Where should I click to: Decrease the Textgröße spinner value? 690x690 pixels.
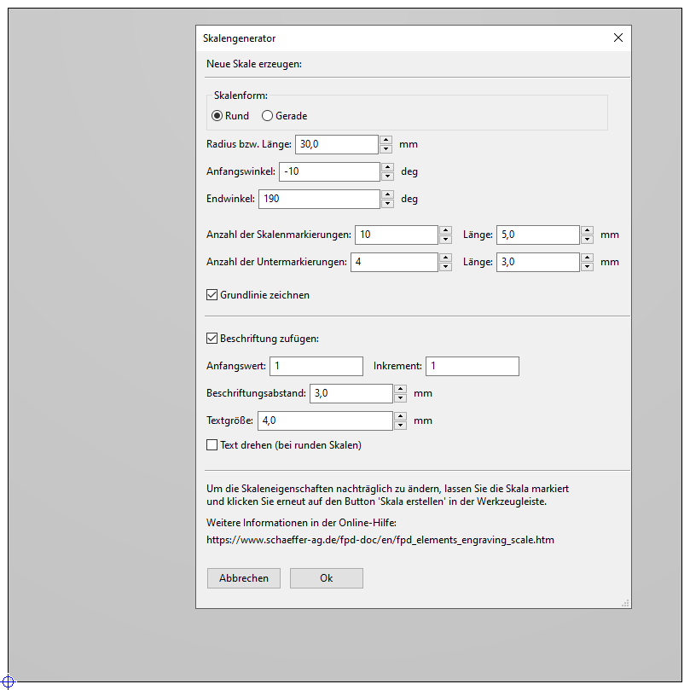(399, 425)
